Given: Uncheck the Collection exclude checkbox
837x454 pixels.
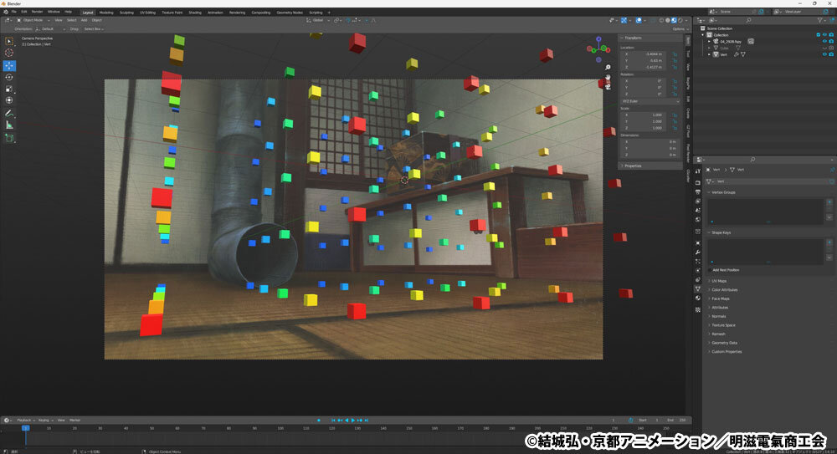Looking at the screenshot, I should pyautogui.click(x=819, y=34).
